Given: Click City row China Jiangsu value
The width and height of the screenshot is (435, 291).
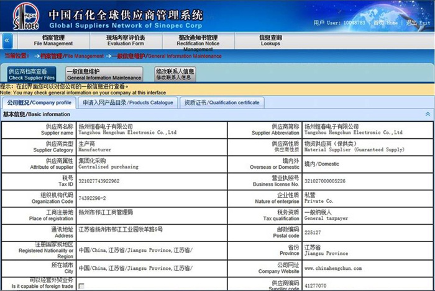Looking at the screenshot, I should (135, 268).
